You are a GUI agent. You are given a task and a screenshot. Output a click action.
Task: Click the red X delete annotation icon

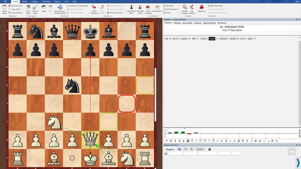click(171, 141)
